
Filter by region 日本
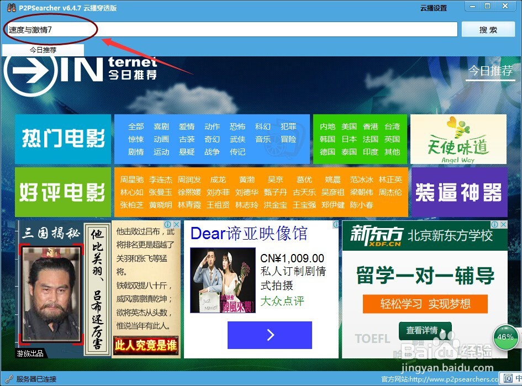click(x=349, y=139)
